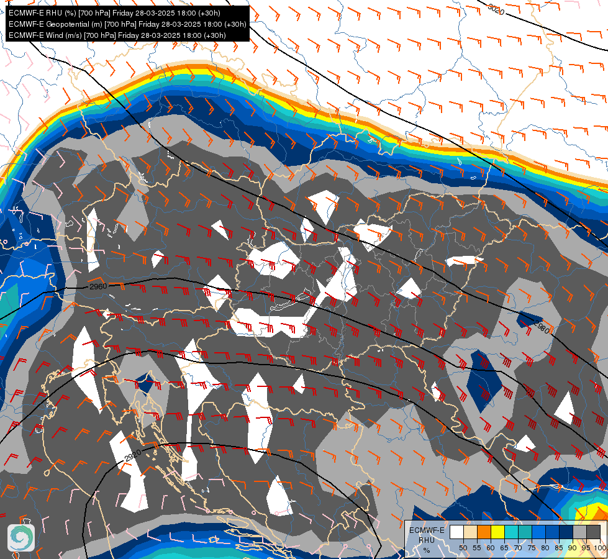Click the legend tick value 95
Image resolution: width=608 pixels, height=559 pixels.
586,548
